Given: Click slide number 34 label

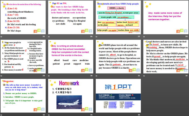Looking at the screenshot, I should 91,115.
